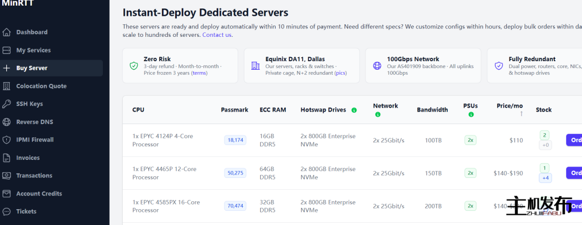Click the My Services server icon
This screenshot has height=225, width=582.
6,50
